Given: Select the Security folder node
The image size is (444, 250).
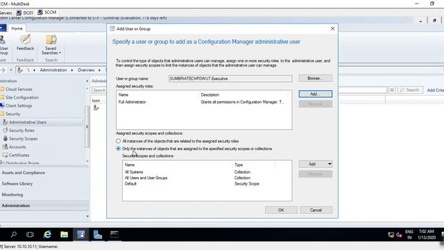Looking at the screenshot, I should (12, 114).
